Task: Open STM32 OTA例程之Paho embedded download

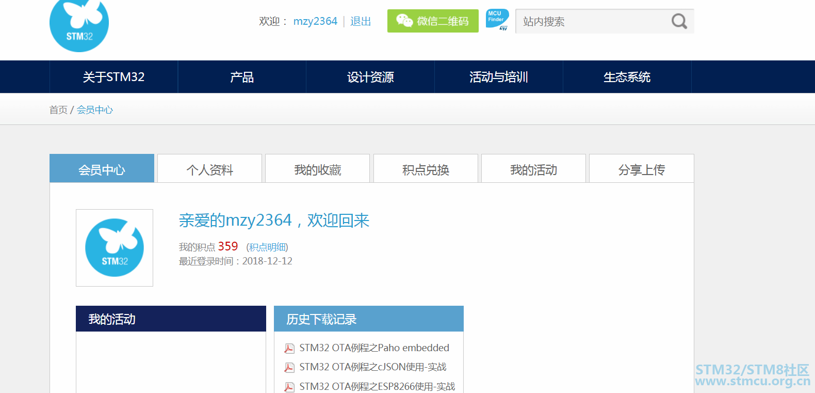Action: 374,348
